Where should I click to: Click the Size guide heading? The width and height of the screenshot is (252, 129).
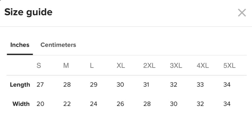click(28, 12)
